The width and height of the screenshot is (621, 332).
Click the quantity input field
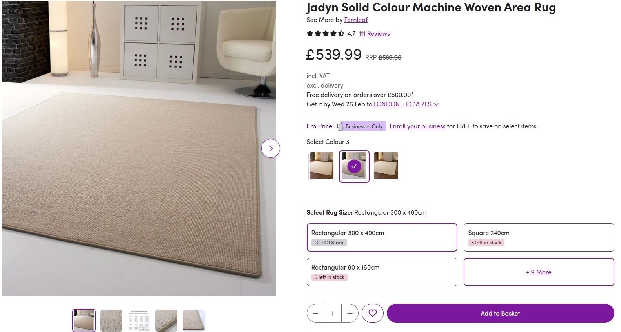[x=333, y=313]
